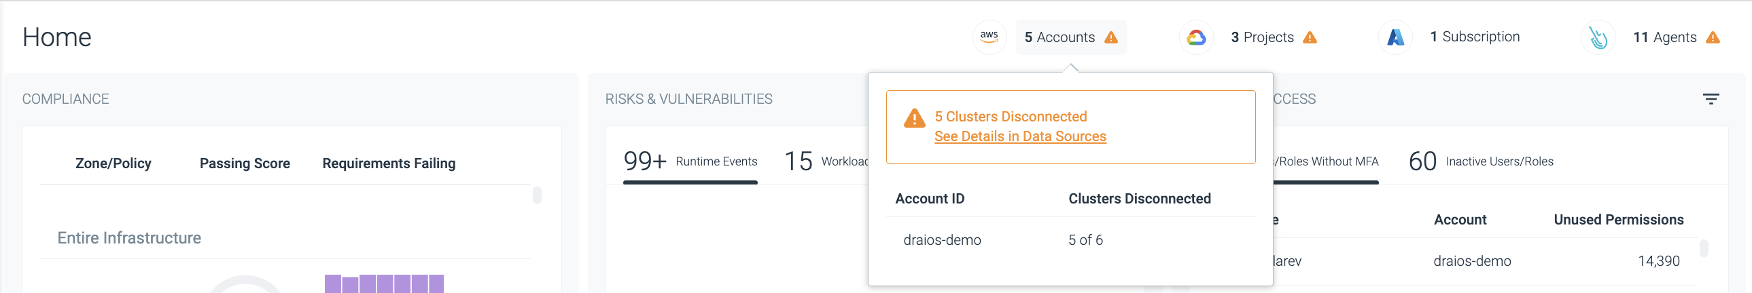This screenshot has height=293, width=1752.
Task: Open the filter icon in Access panel
Action: point(1711,99)
